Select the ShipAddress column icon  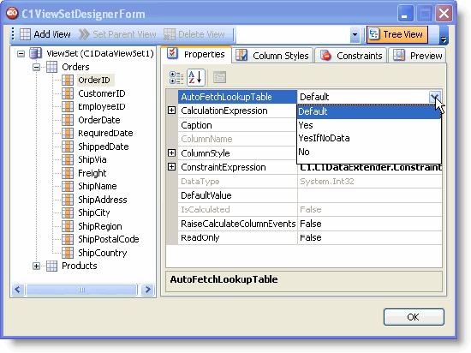pos(68,200)
